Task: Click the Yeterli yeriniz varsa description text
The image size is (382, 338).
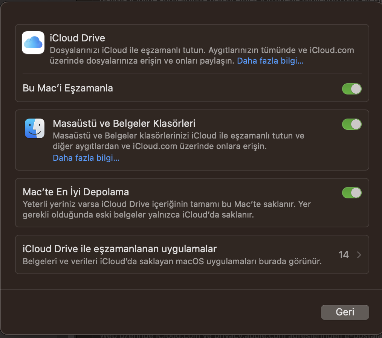Action: point(167,209)
